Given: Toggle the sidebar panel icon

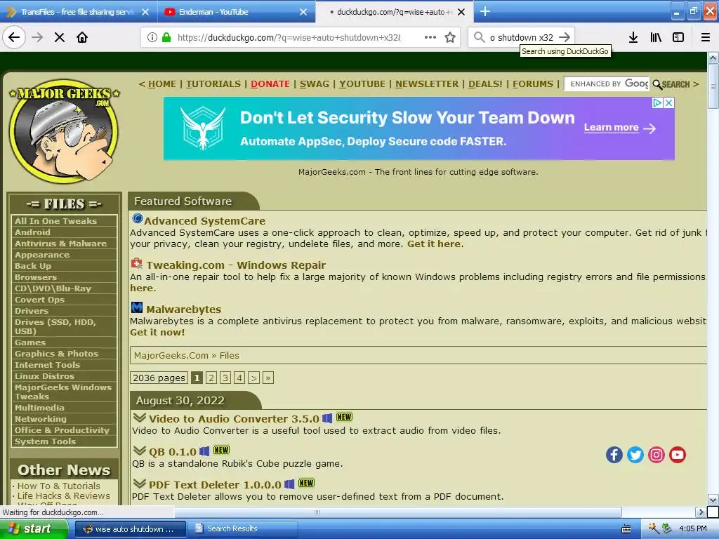Looking at the screenshot, I should pyautogui.click(x=678, y=37).
